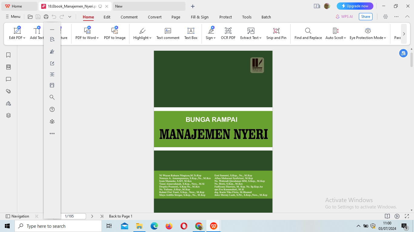Open the Home ribbon tab
Image resolution: width=414 pixels, height=232 pixels.
point(88,17)
